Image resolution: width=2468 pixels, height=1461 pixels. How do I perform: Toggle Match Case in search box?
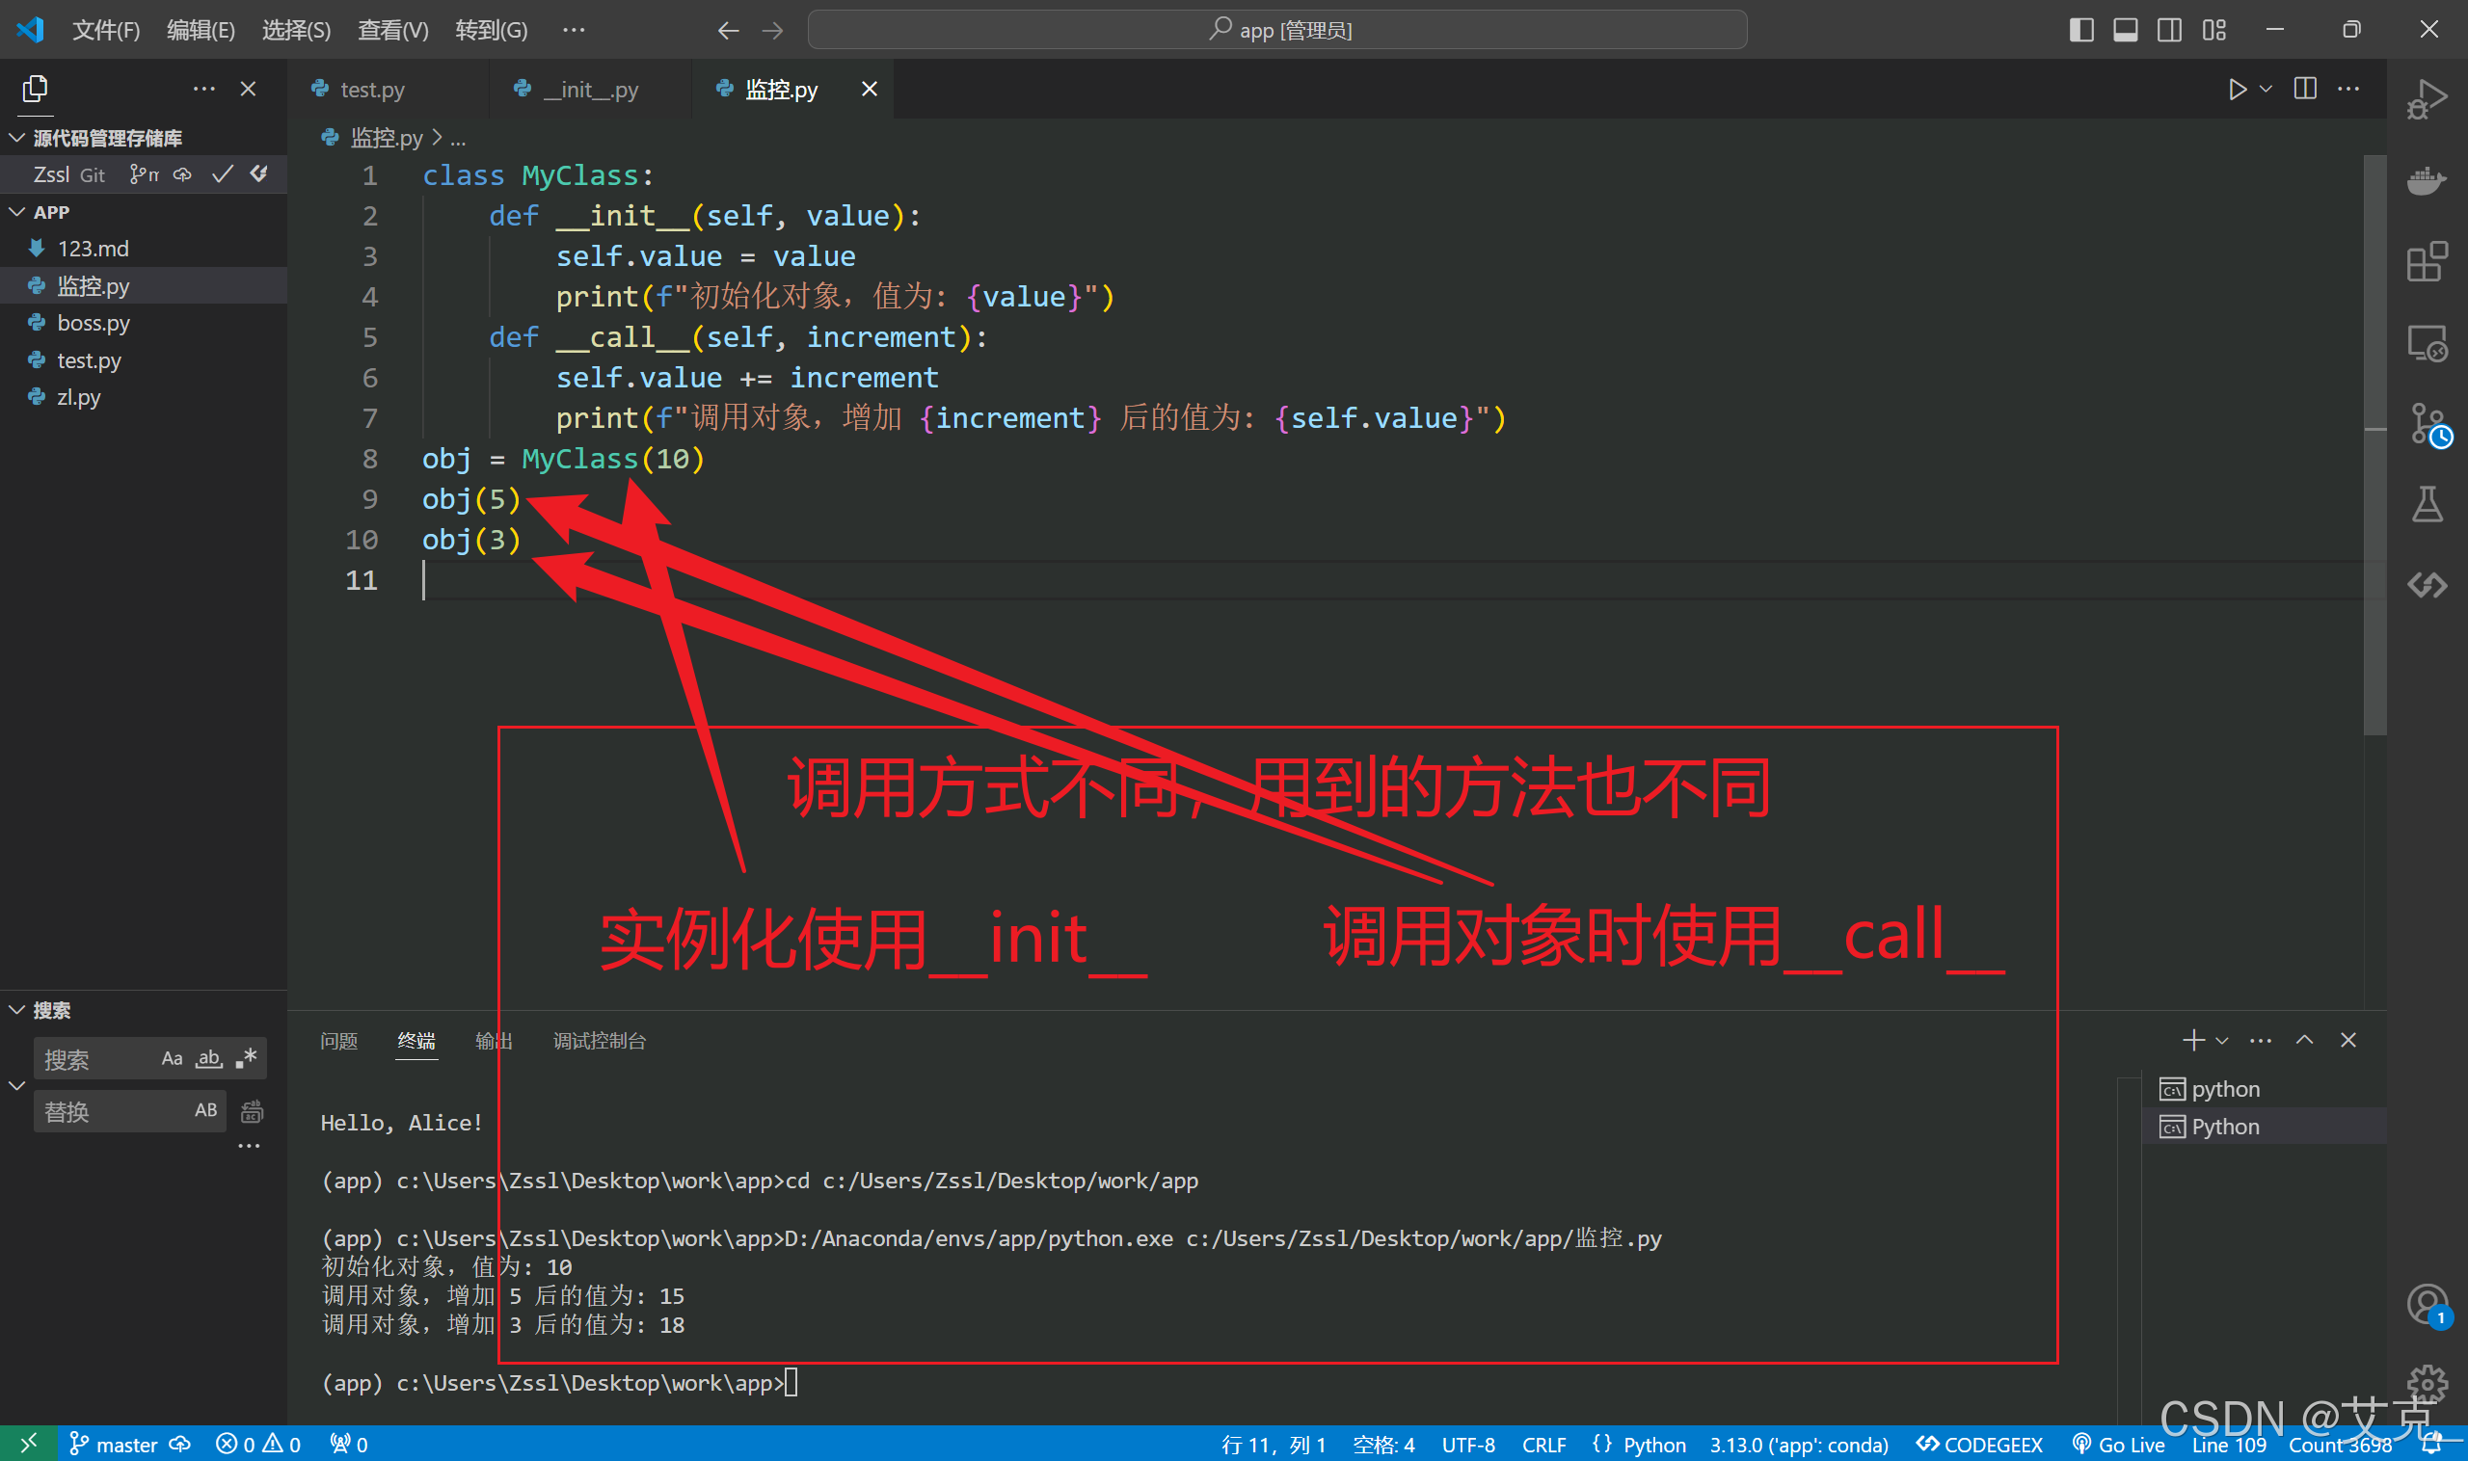[172, 1058]
